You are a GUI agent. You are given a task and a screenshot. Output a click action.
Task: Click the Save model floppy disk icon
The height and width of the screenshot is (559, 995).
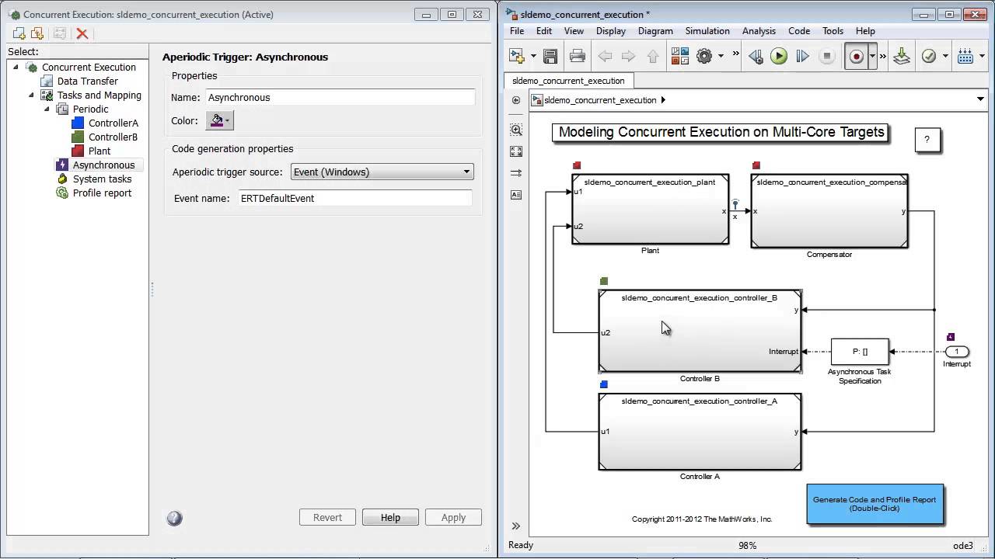click(x=550, y=56)
